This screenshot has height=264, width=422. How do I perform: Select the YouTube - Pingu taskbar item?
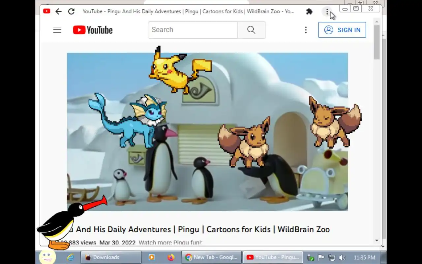273,257
